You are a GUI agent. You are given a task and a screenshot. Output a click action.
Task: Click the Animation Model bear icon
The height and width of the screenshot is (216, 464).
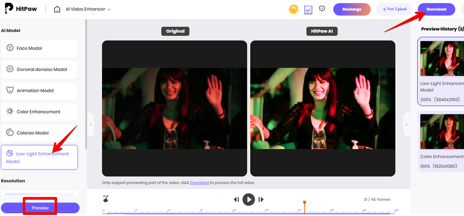(10, 90)
